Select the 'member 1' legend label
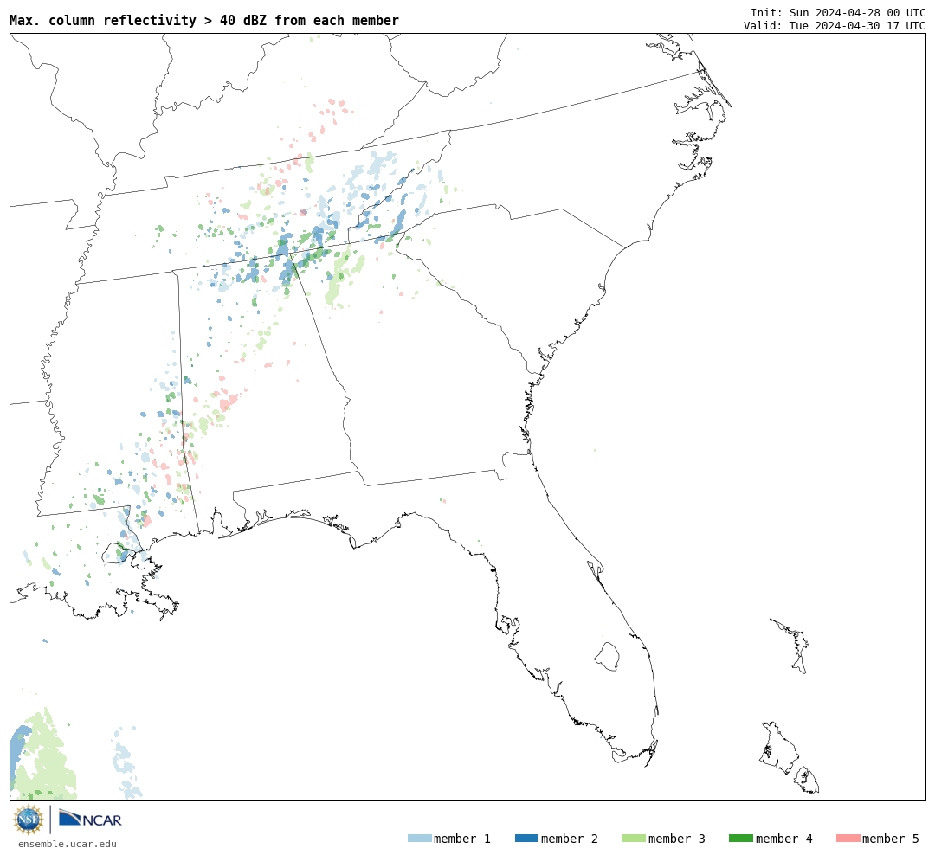This screenshot has width=935, height=855. [x=462, y=839]
